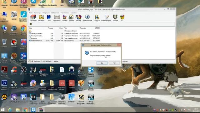Viewport: 200px width, 113px height.
Task: Show archive Информация (Info) icon
Action: tap(87, 18)
